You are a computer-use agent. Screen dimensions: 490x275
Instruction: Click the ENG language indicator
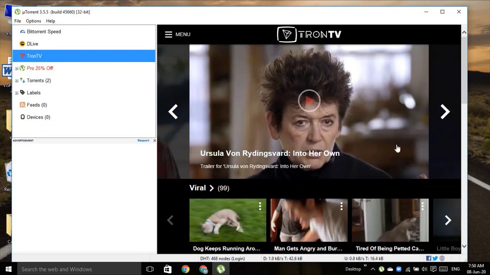(456, 269)
